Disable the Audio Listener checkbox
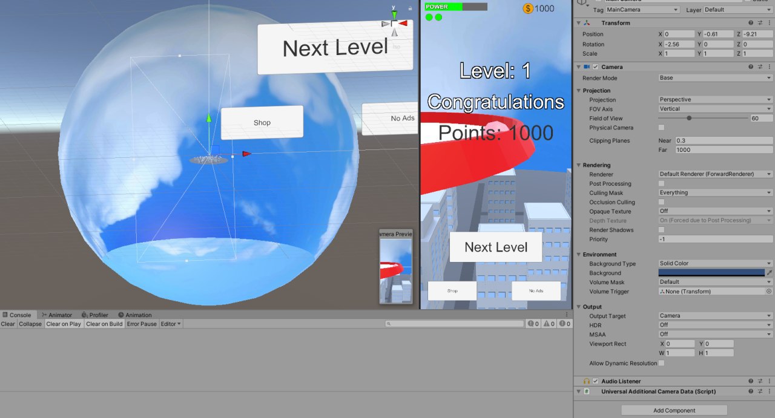775x418 pixels. click(596, 381)
